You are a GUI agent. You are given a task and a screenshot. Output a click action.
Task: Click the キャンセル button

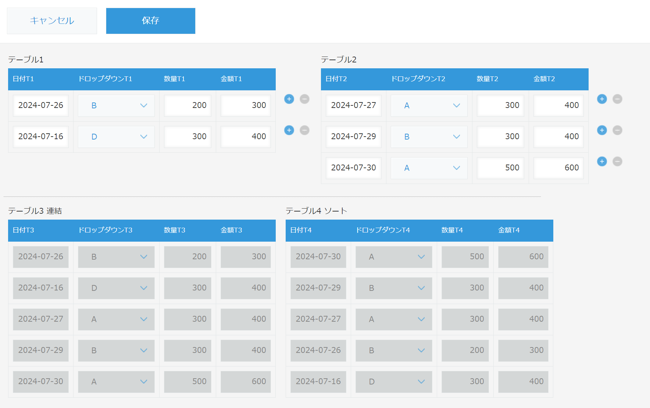click(x=52, y=21)
